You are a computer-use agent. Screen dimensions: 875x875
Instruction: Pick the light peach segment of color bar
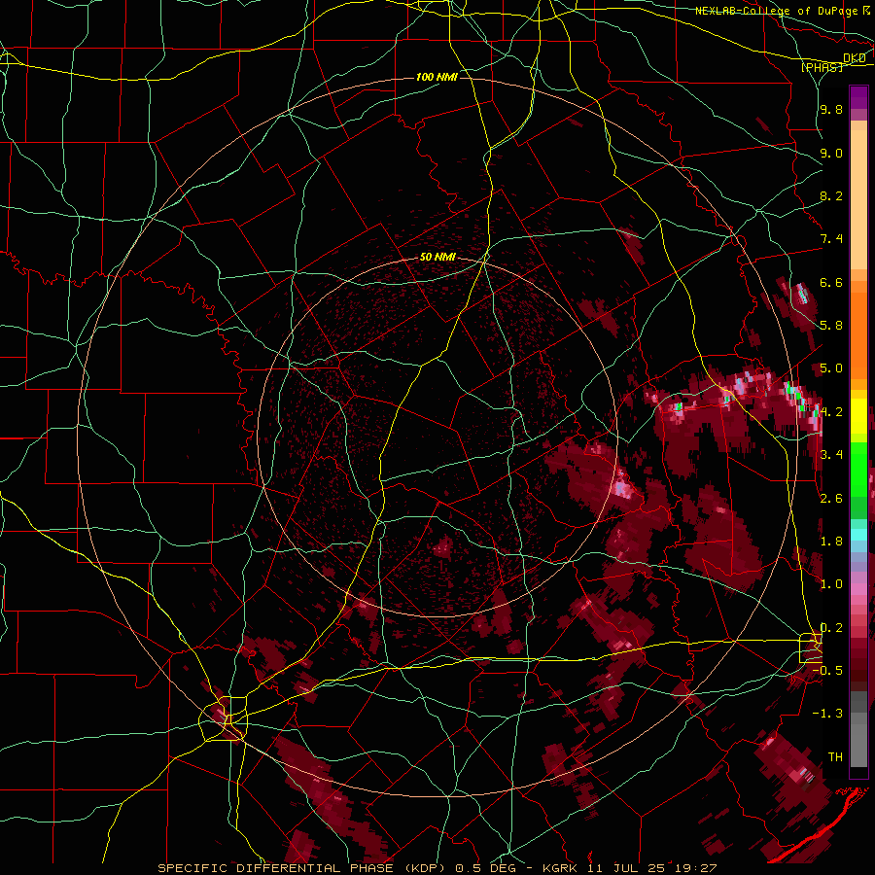[858, 201]
